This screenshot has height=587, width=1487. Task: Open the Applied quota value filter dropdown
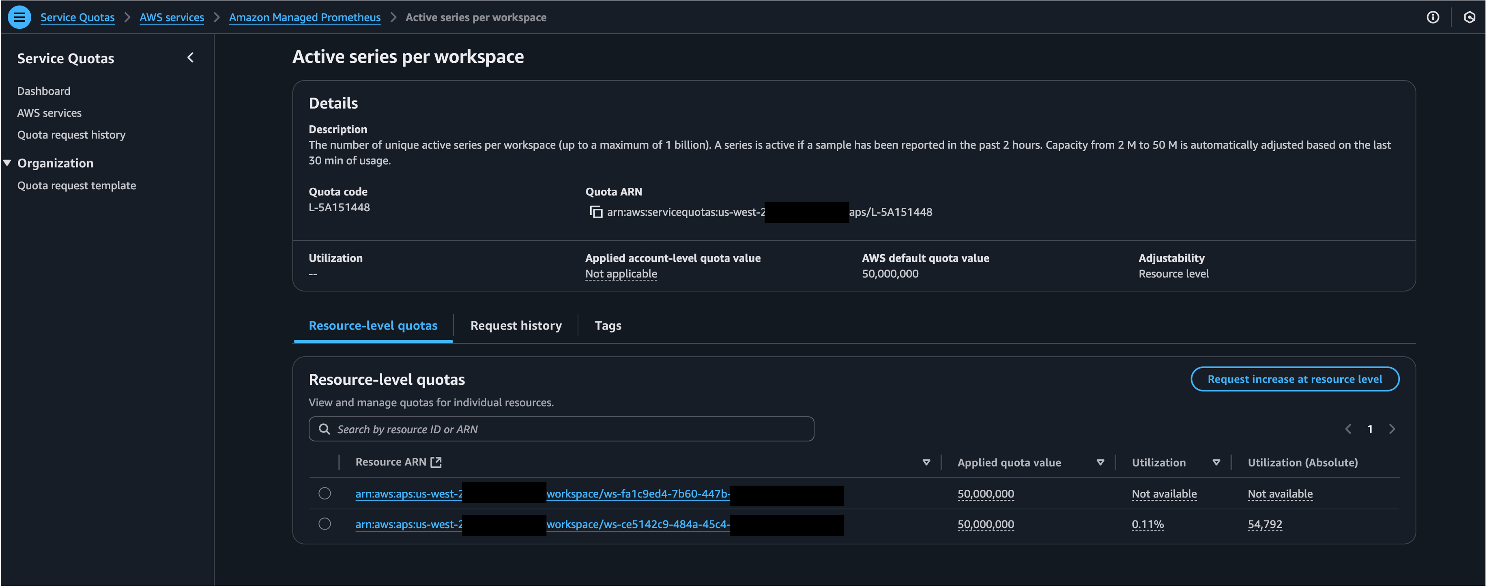point(1100,462)
